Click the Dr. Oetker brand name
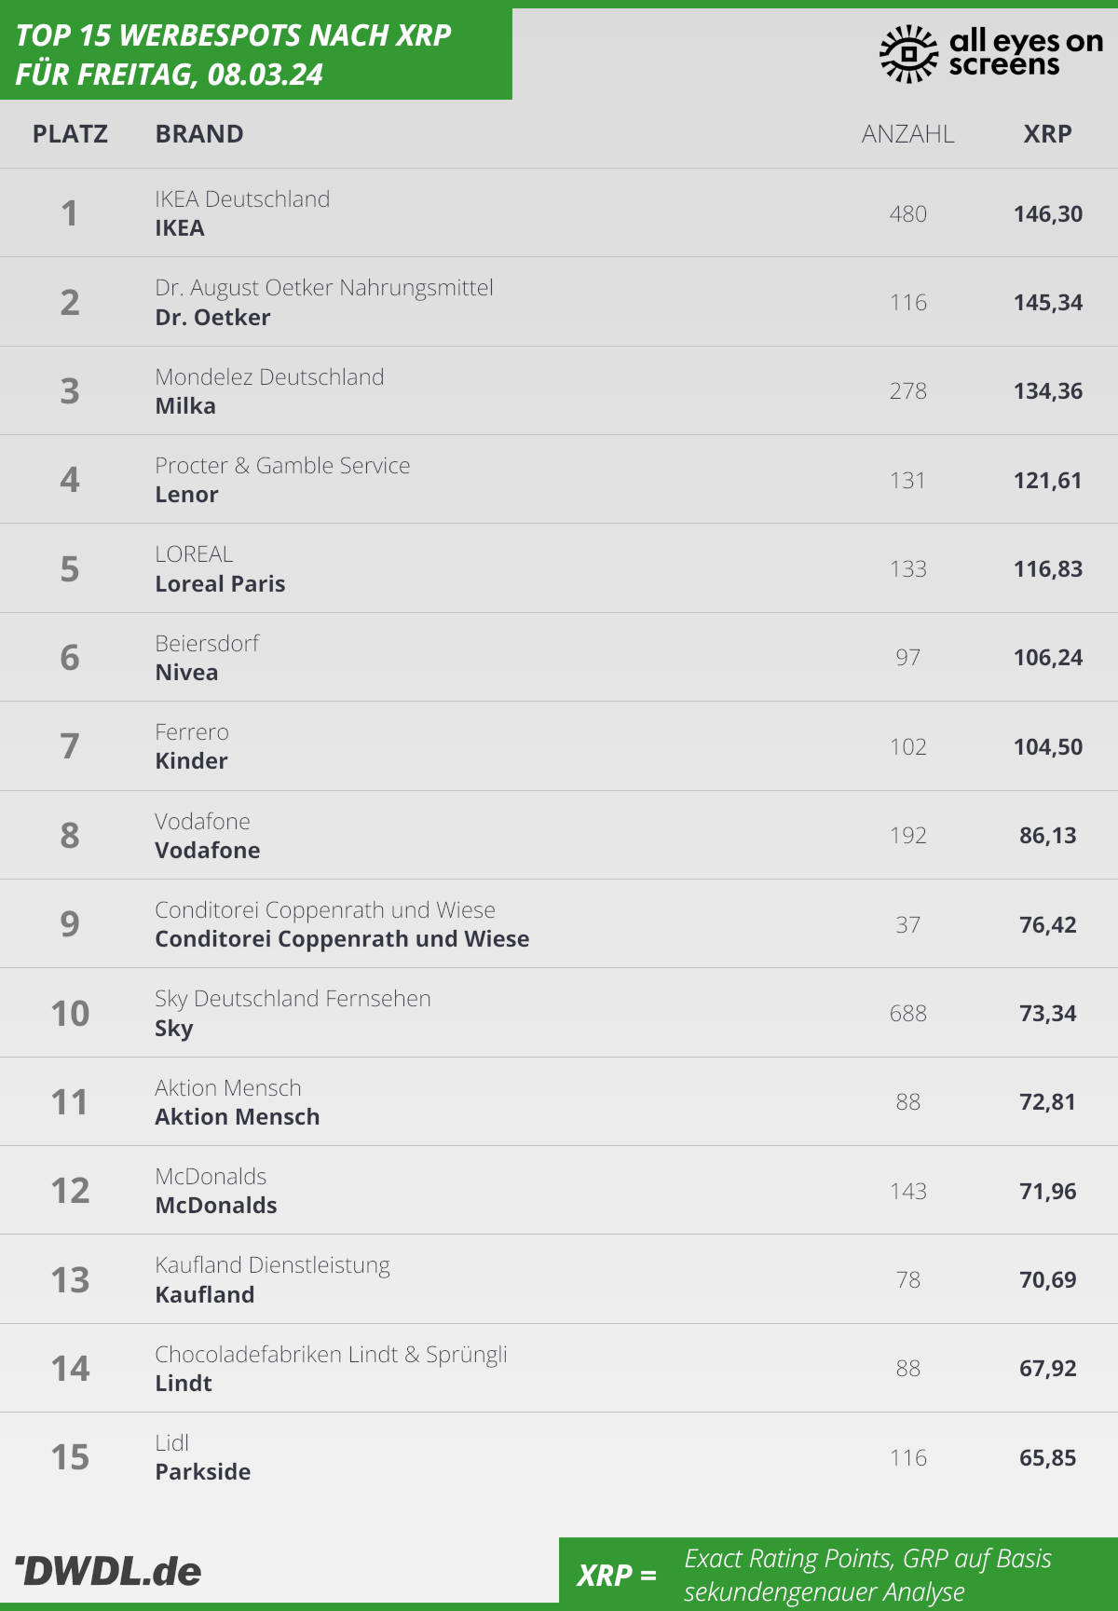The height and width of the screenshot is (1611, 1118). (x=212, y=317)
